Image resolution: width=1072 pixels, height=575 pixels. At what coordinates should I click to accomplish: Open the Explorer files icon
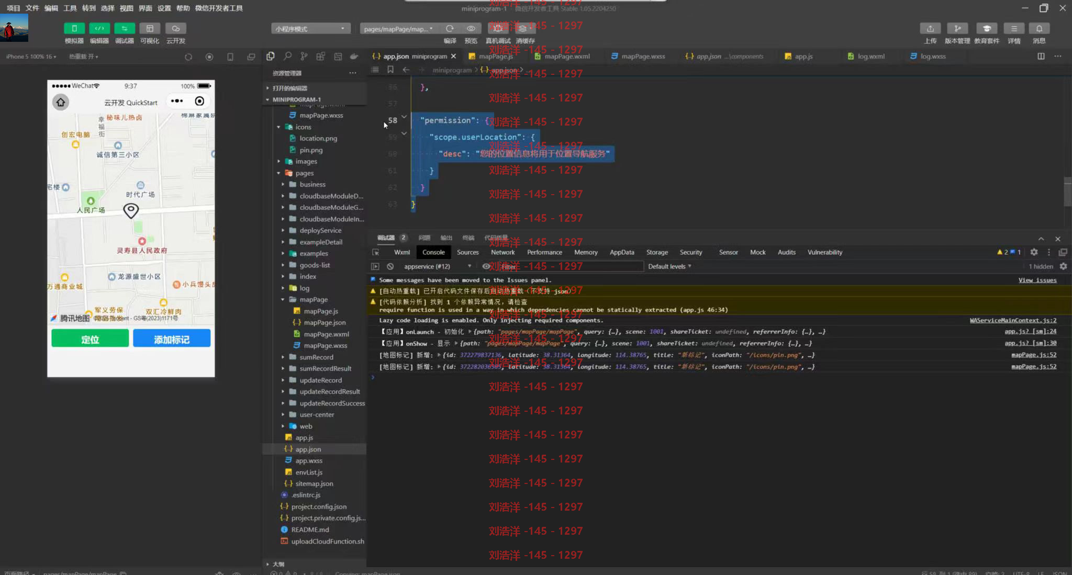[271, 56]
